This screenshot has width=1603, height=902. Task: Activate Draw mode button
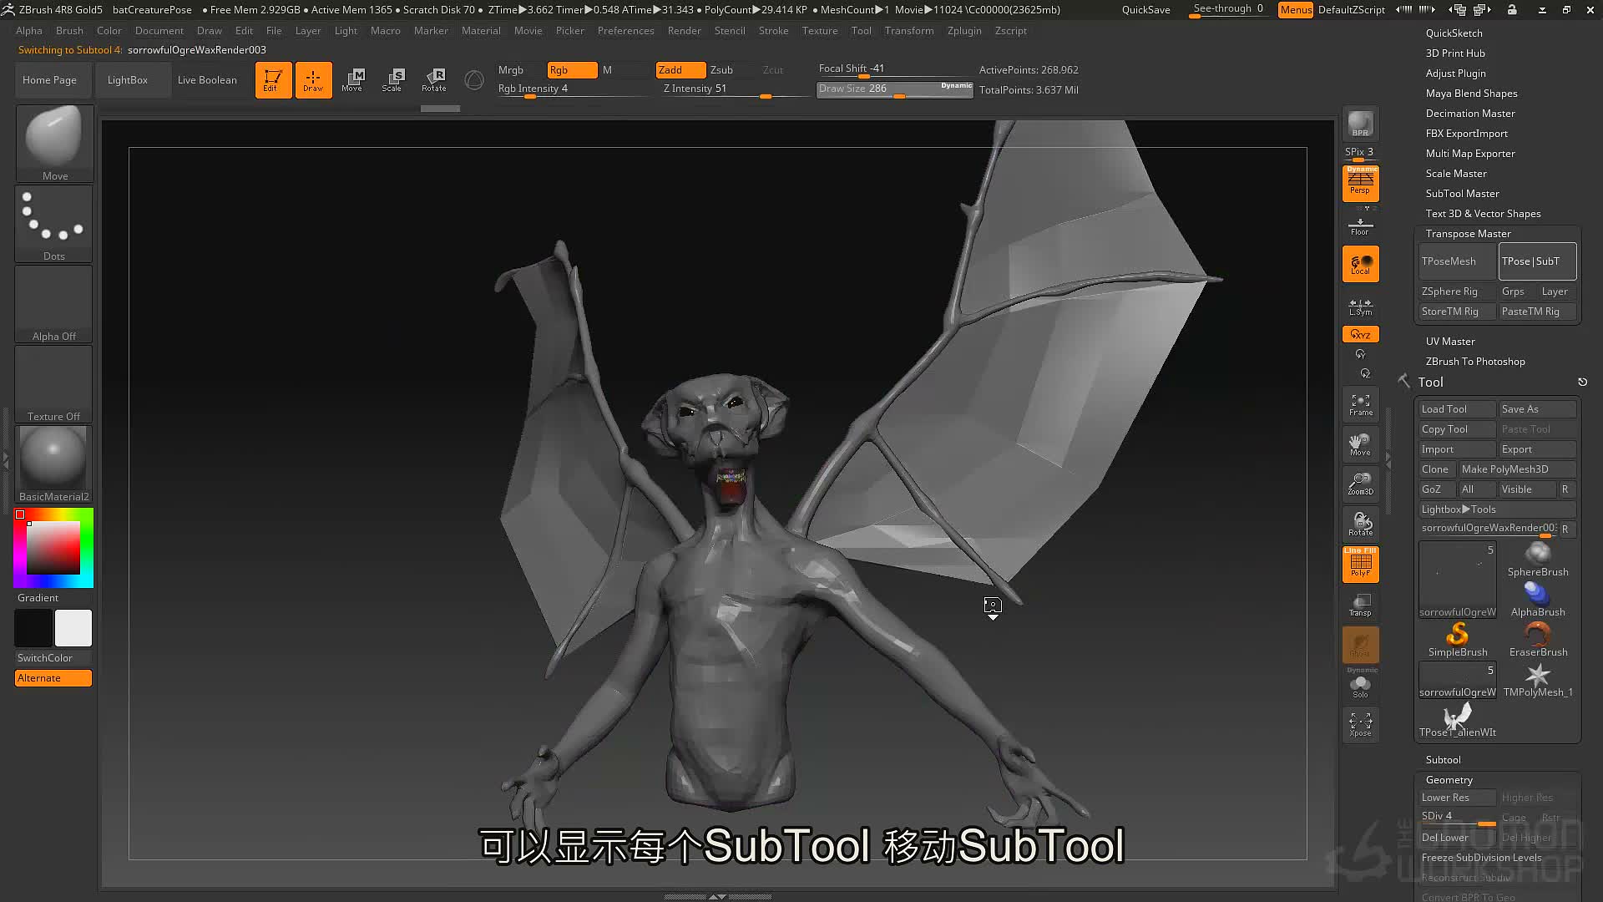[x=313, y=80]
